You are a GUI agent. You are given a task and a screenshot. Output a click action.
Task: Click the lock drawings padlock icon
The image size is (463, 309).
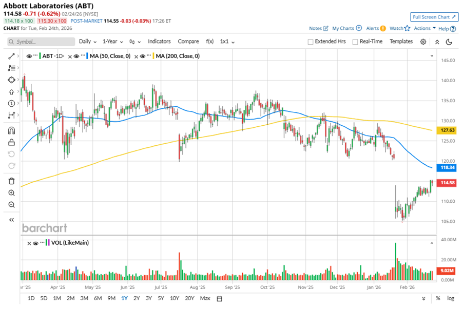tap(11, 142)
